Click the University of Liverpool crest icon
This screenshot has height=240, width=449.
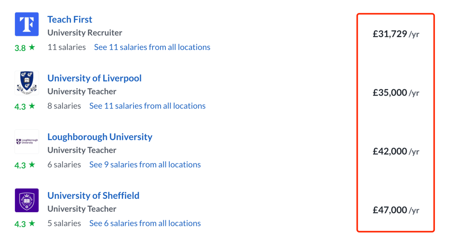click(x=27, y=83)
